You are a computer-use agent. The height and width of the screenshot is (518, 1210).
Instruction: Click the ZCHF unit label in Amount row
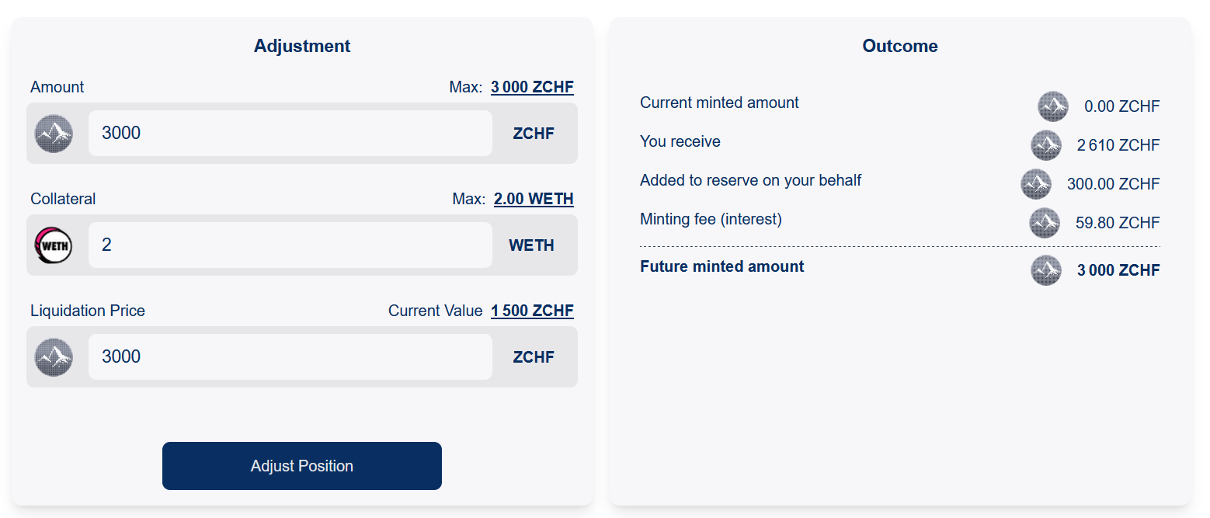coord(534,134)
